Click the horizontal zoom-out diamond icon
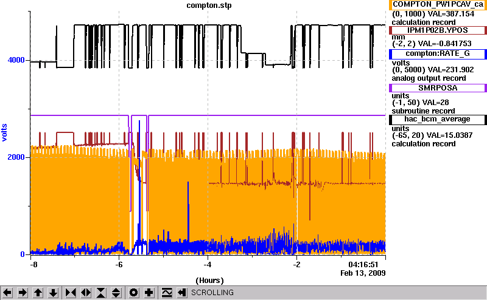This screenshot has height=300, width=487. (x=86, y=293)
